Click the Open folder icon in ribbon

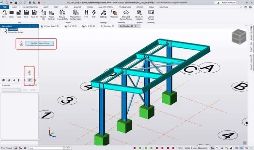(11, 14)
